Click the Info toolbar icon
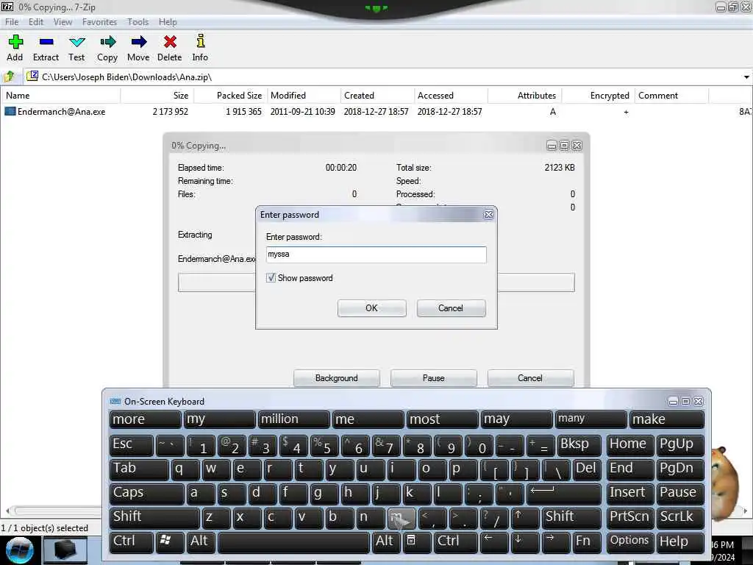 pyautogui.click(x=201, y=41)
